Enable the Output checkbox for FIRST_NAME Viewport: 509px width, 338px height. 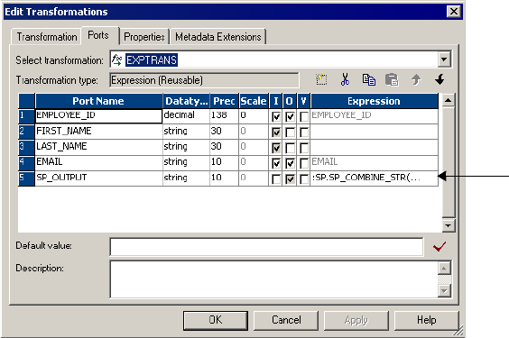[290, 132]
